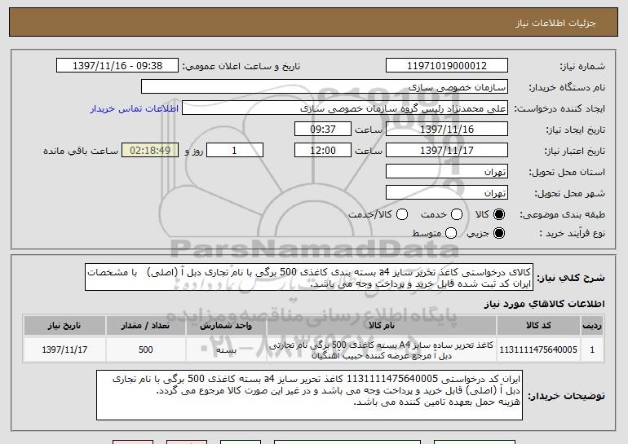This screenshot has width=628, height=444.
Task: Click the product name cell کاغذ تحریر ساده
Action: pos(382,349)
